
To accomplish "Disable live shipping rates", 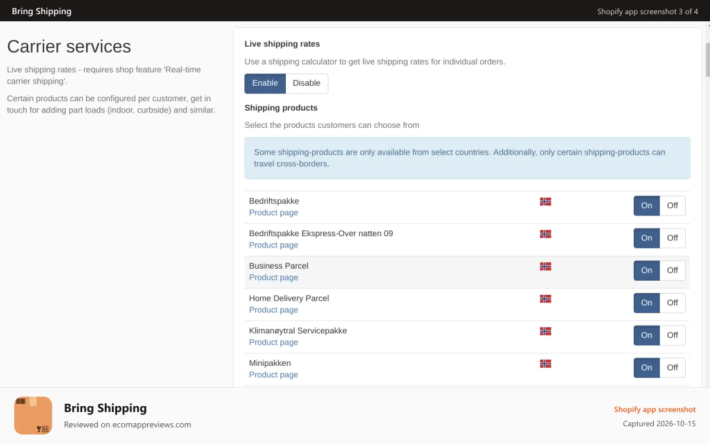I will (x=306, y=83).
